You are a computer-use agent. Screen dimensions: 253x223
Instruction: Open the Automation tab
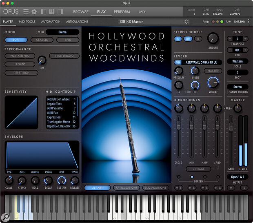click(x=51, y=22)
